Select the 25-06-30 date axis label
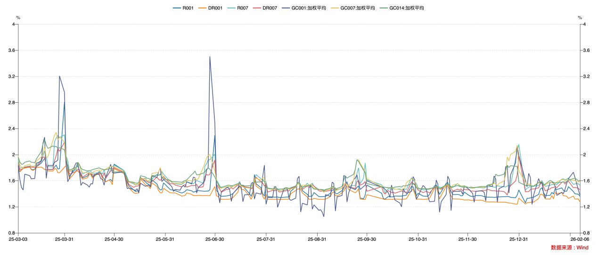598x255 pixels. tap(215, 239)
